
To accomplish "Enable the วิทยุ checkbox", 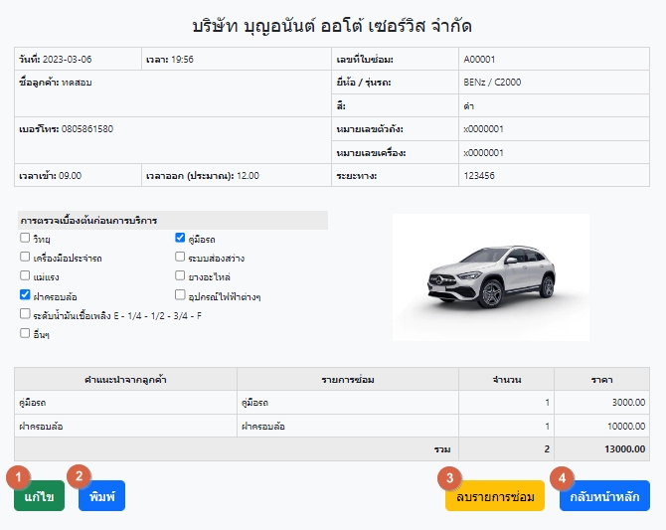I will [x=25, y=239].
